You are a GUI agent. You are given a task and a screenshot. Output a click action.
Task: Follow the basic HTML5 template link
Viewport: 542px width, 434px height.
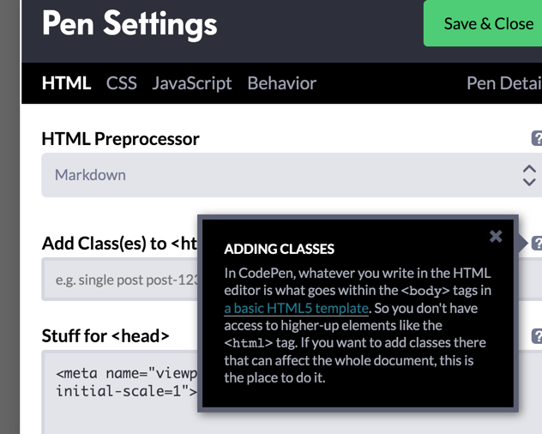(296, 308)
